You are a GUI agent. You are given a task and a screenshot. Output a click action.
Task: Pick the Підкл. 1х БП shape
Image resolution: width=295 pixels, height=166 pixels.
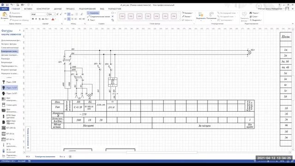tap(10, 88)
